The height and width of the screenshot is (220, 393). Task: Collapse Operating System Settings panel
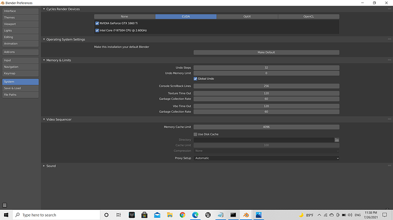(44, 40)
